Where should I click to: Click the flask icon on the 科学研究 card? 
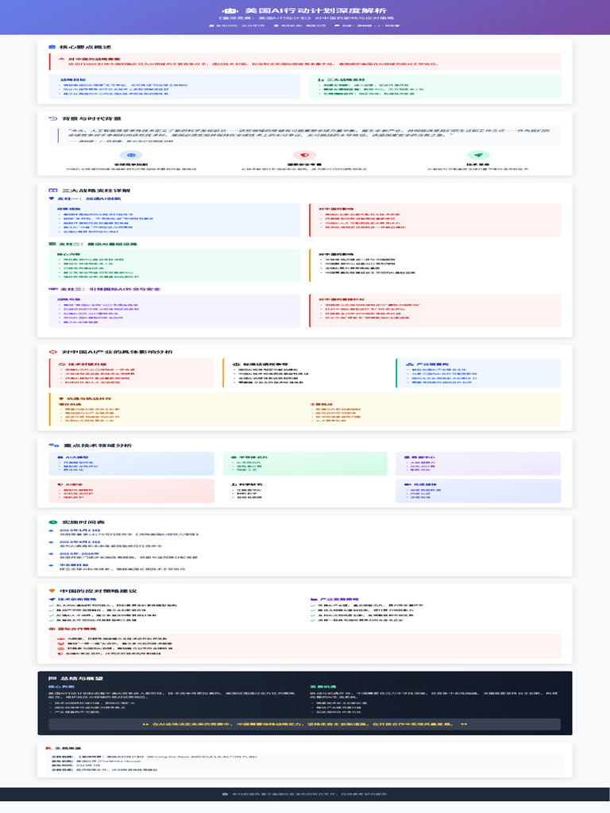point(234,484)
